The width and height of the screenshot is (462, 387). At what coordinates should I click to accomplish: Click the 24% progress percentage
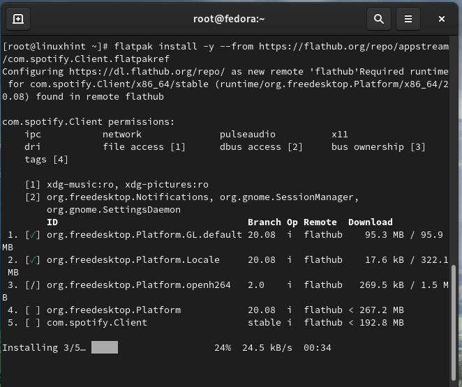(223, 347)
